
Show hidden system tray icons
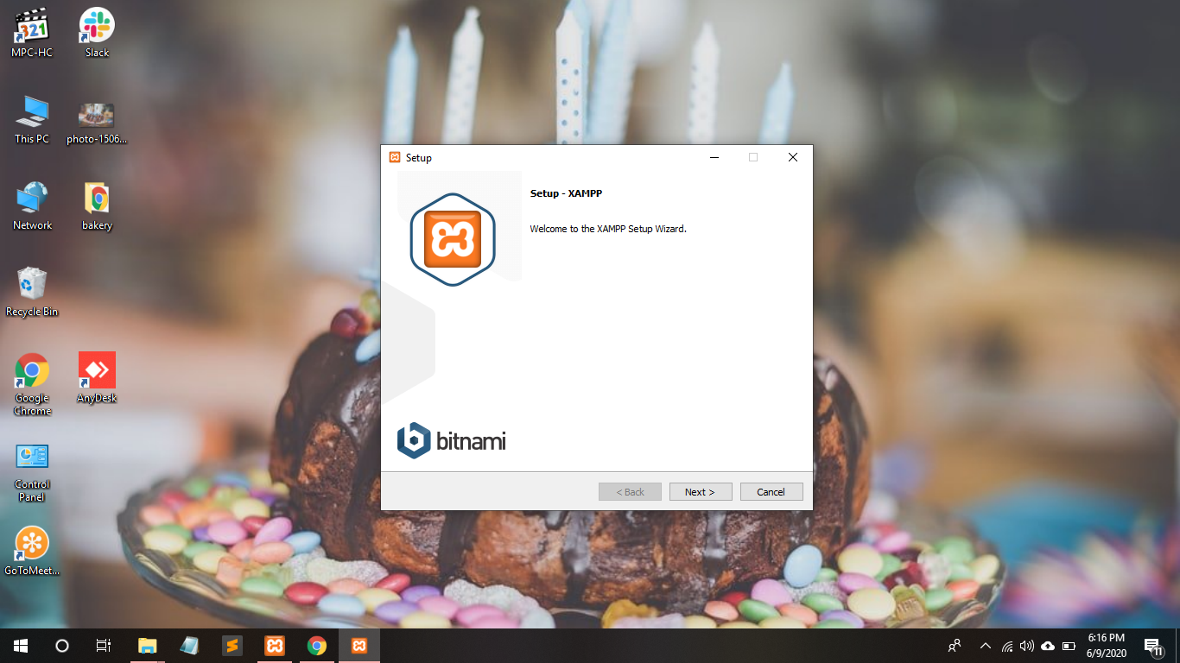click(x=985, y=646)
